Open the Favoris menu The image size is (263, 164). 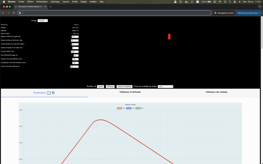click(66, 2)
